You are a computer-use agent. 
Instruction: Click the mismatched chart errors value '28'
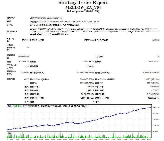(27, 47)
